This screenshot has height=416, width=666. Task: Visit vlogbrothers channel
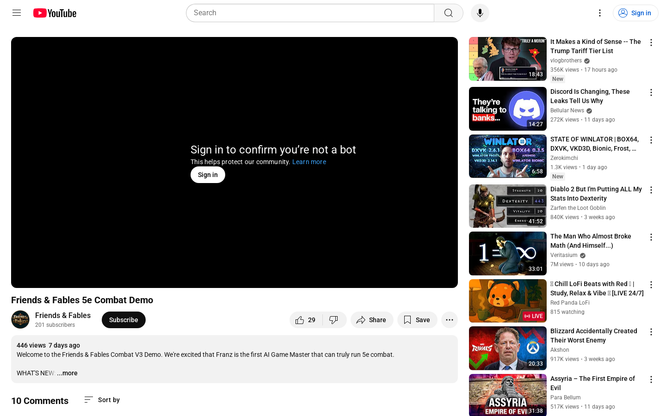[566, 61]
